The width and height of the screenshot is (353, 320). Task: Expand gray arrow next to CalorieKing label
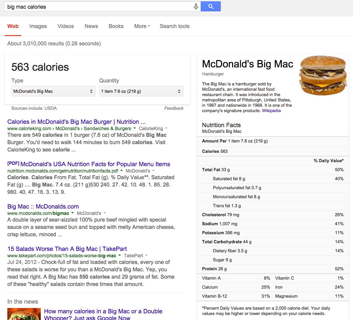pyautogui.click(x=166, y=128)
